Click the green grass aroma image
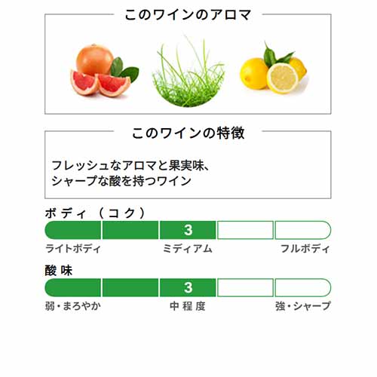The height and width of the screenshot is (377, 377). (x=188, y=72)
